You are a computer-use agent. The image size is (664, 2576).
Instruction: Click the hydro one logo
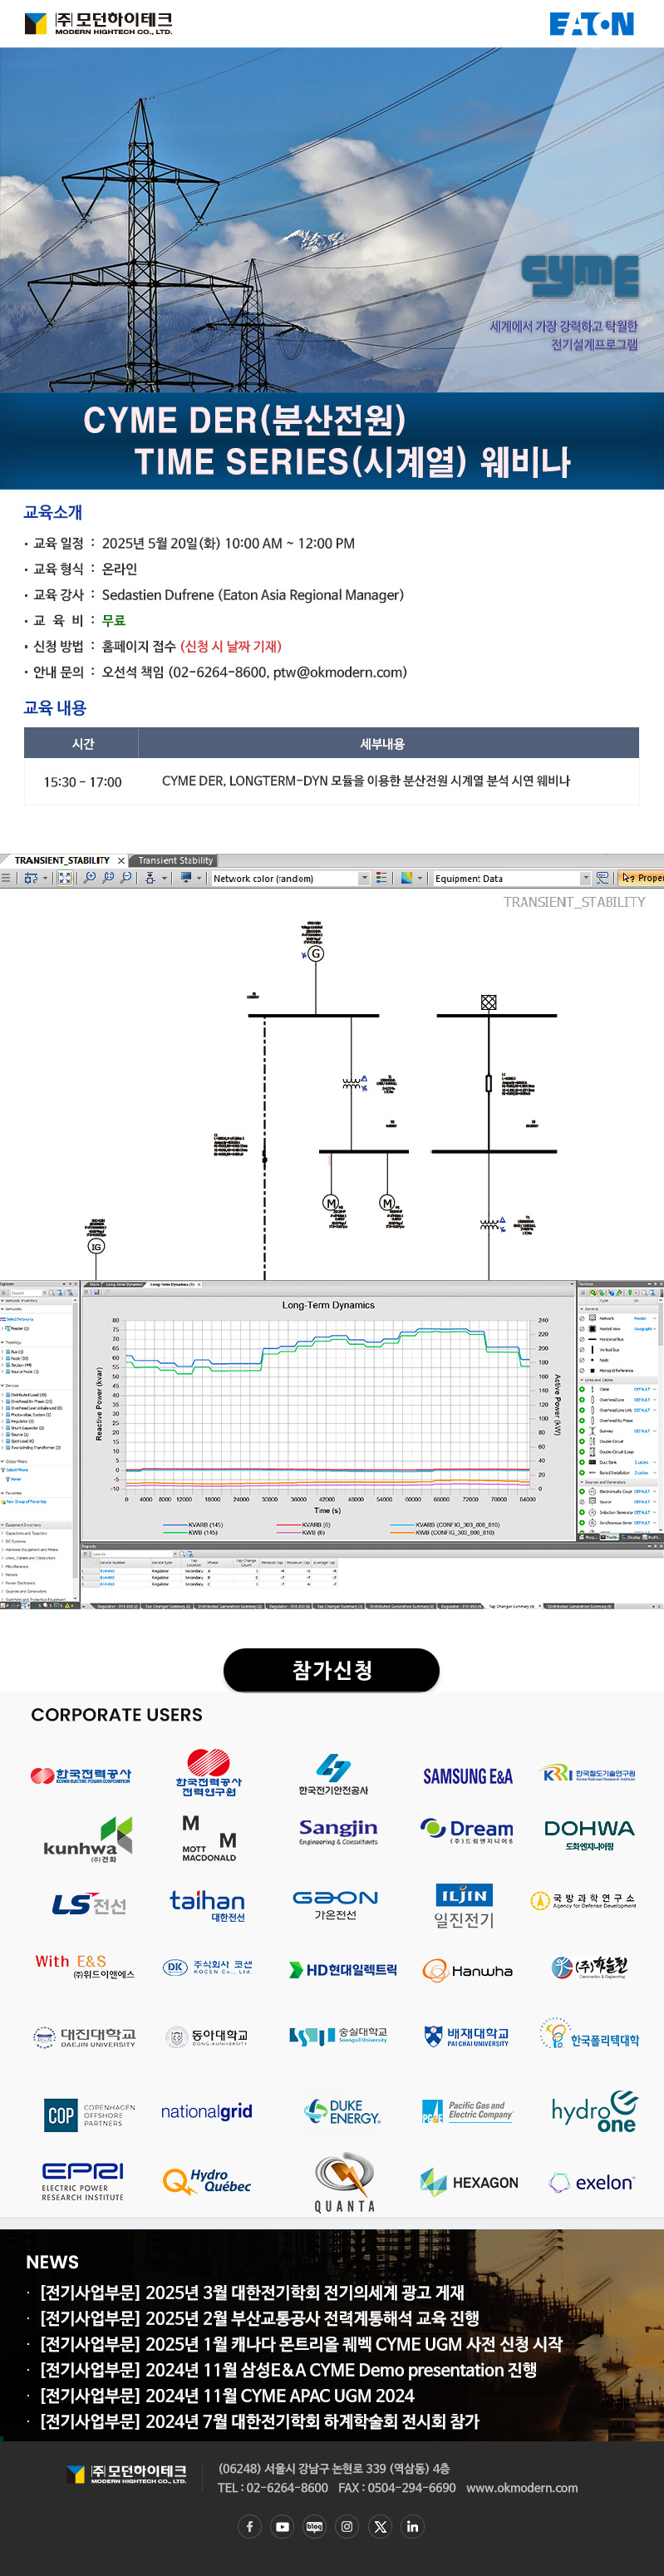point(594,2111)
